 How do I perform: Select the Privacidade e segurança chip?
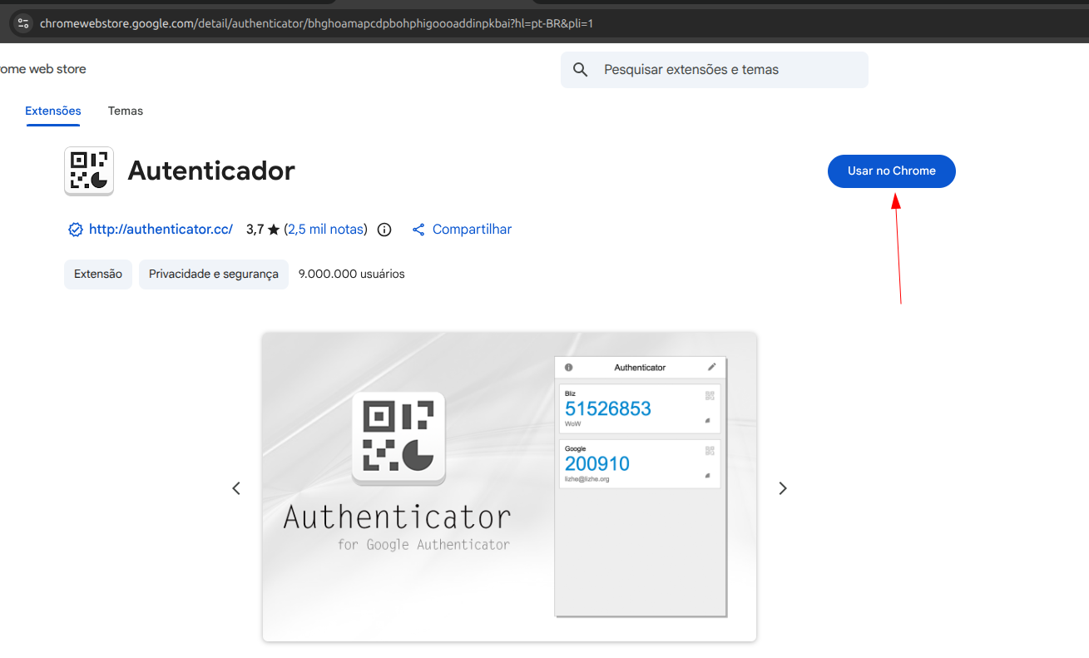(214, 275)
